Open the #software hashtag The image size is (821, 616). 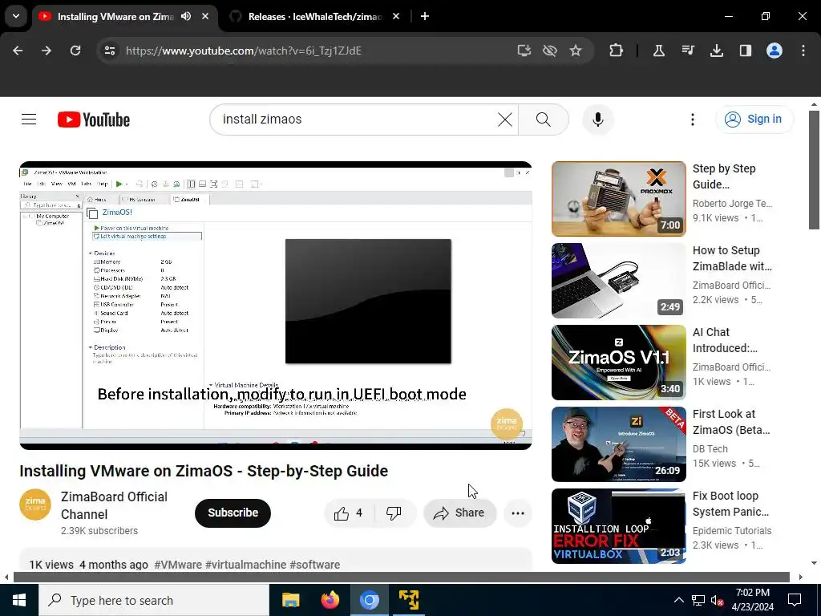point(314,565)
